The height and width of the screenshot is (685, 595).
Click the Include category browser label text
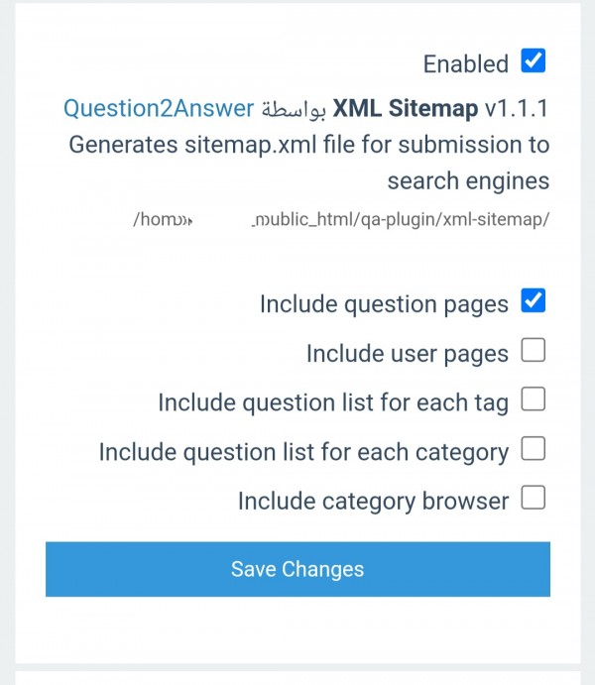coord(373,503)
